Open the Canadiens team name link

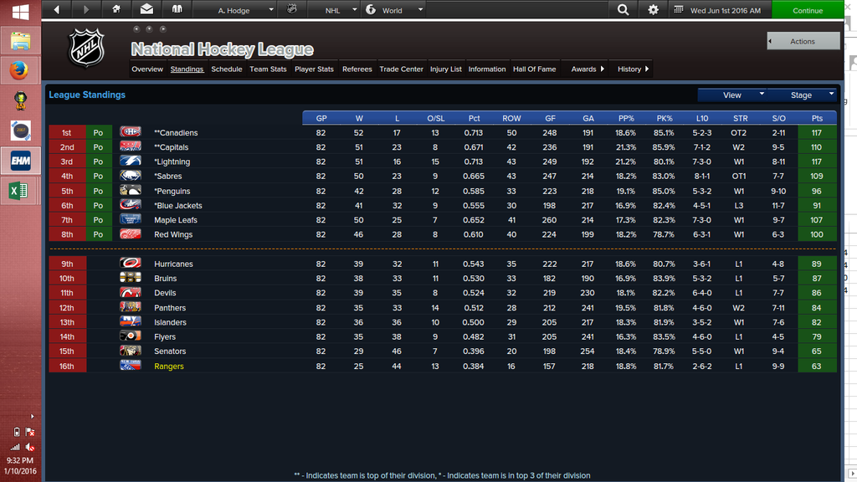[x=176, y=133]
